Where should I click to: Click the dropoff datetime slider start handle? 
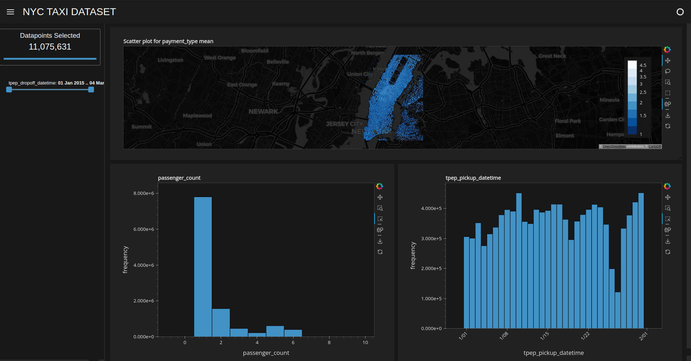tap(9, 90)
